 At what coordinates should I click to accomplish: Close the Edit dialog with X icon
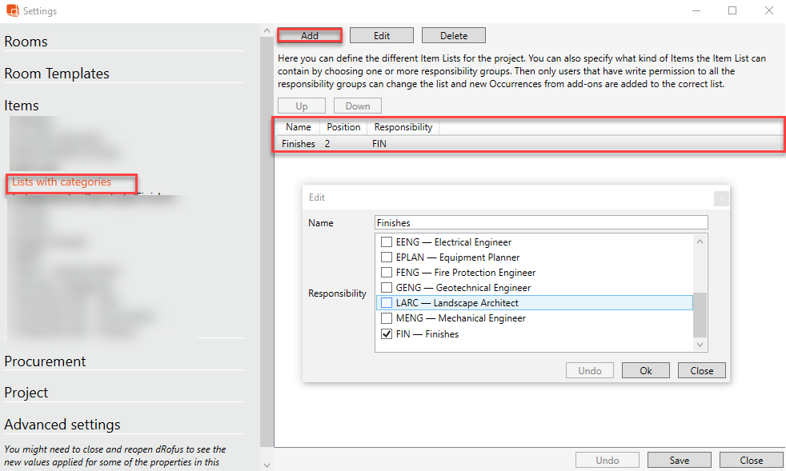point(720,198)
